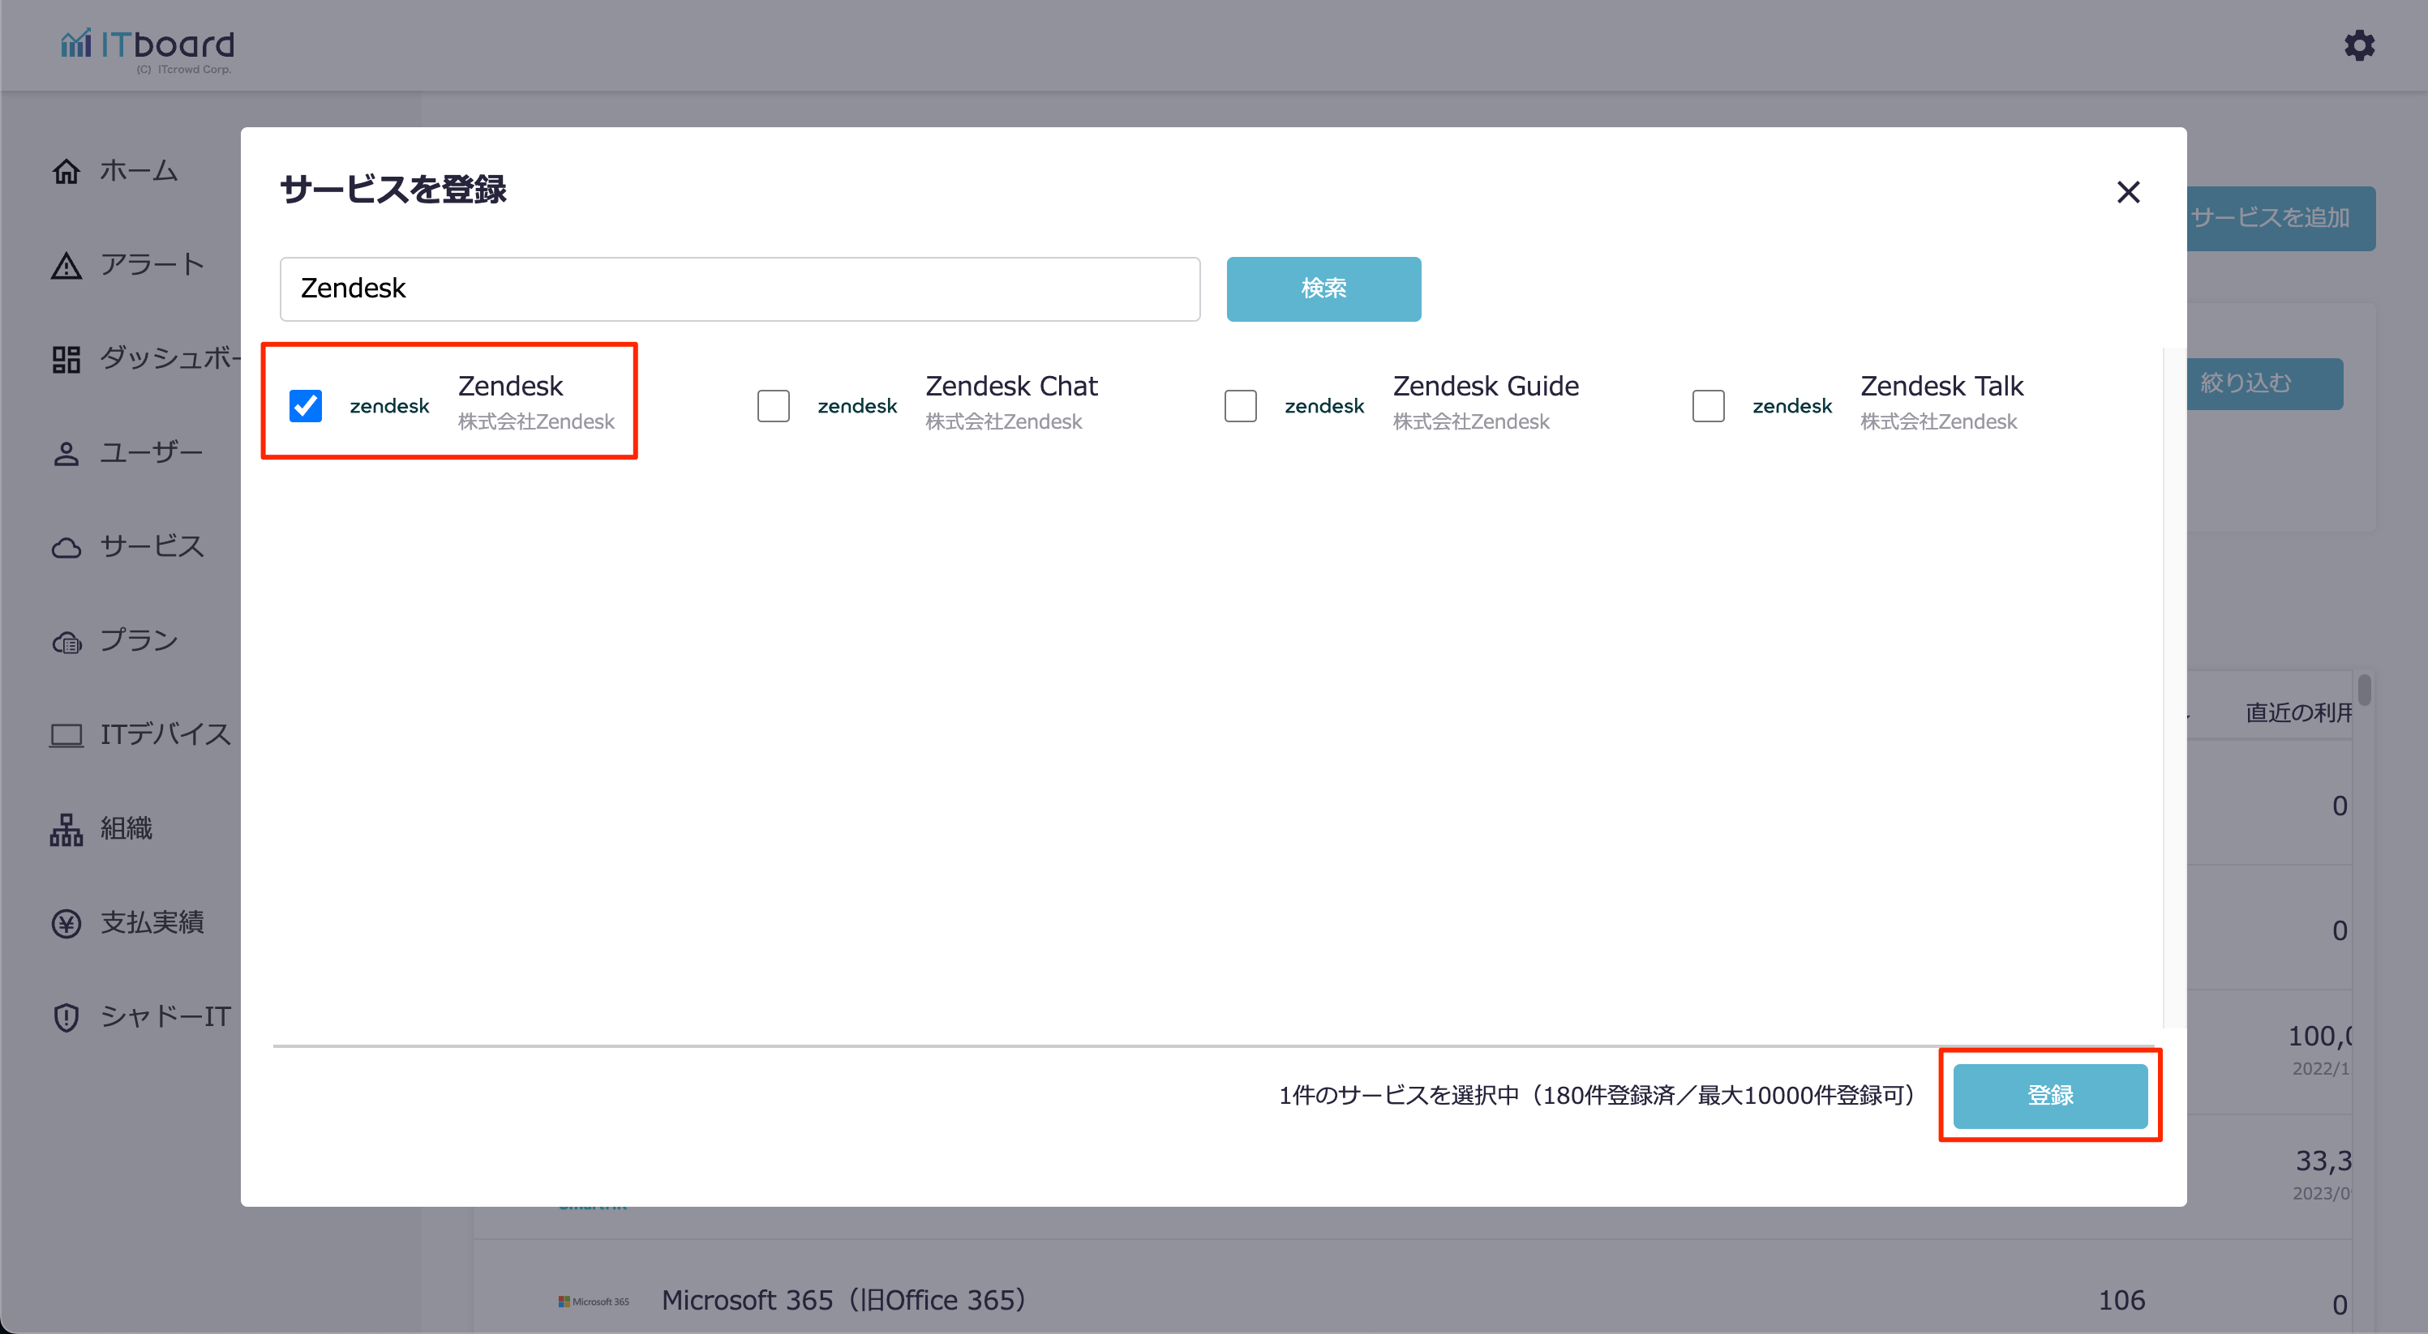This screenshot has width=2428, height=1334.
Task: Select the Dashboard grid icon
Action: [66, 359]
